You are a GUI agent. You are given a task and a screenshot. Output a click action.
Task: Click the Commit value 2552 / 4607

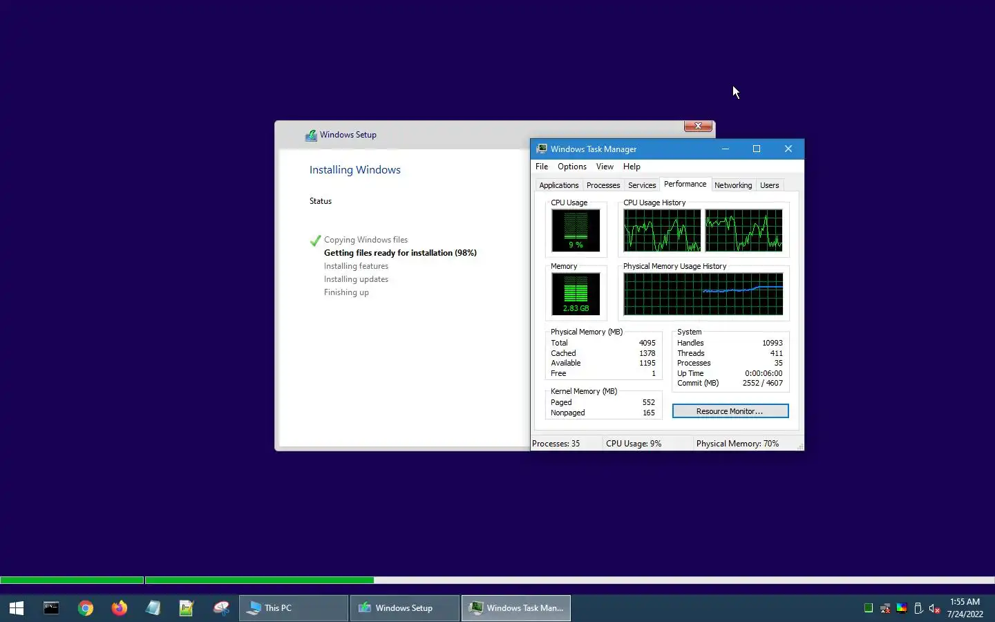point(763,383)
